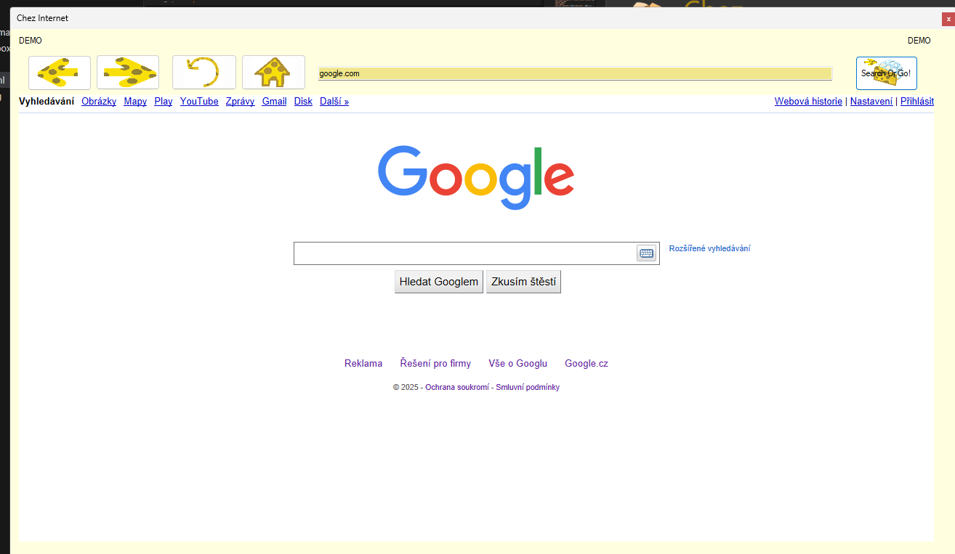Open the Řešení pro firmy footer link

click(435, 364)
